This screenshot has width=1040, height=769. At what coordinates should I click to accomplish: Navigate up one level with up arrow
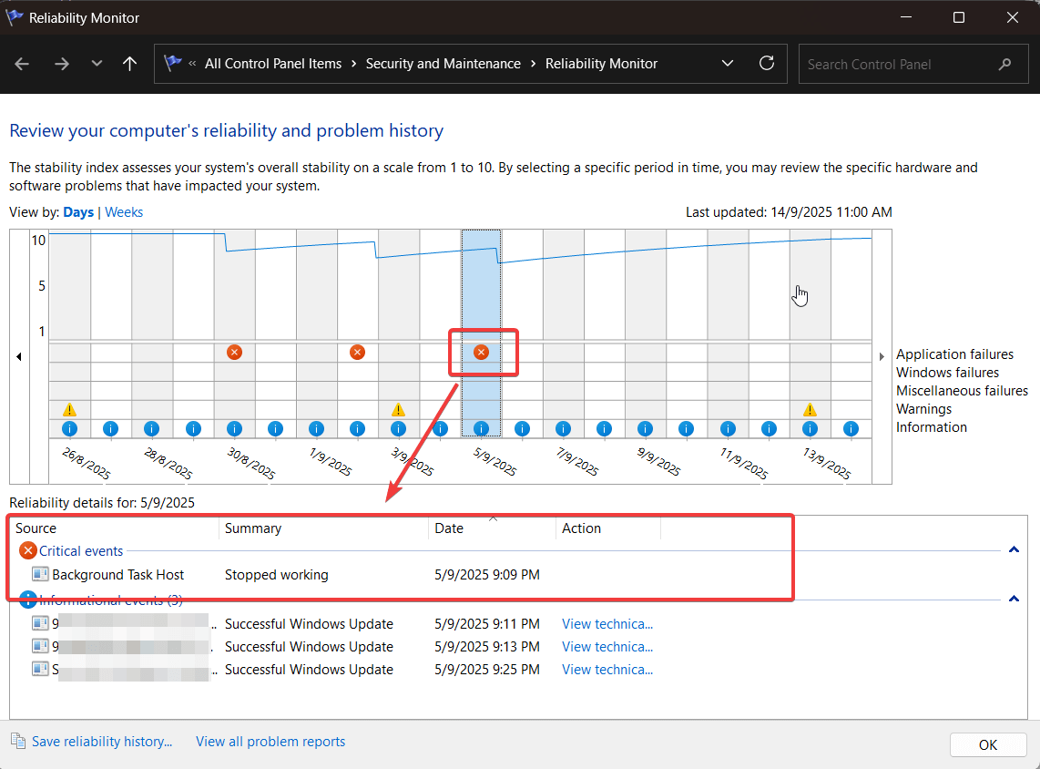[x=129, y=64]
